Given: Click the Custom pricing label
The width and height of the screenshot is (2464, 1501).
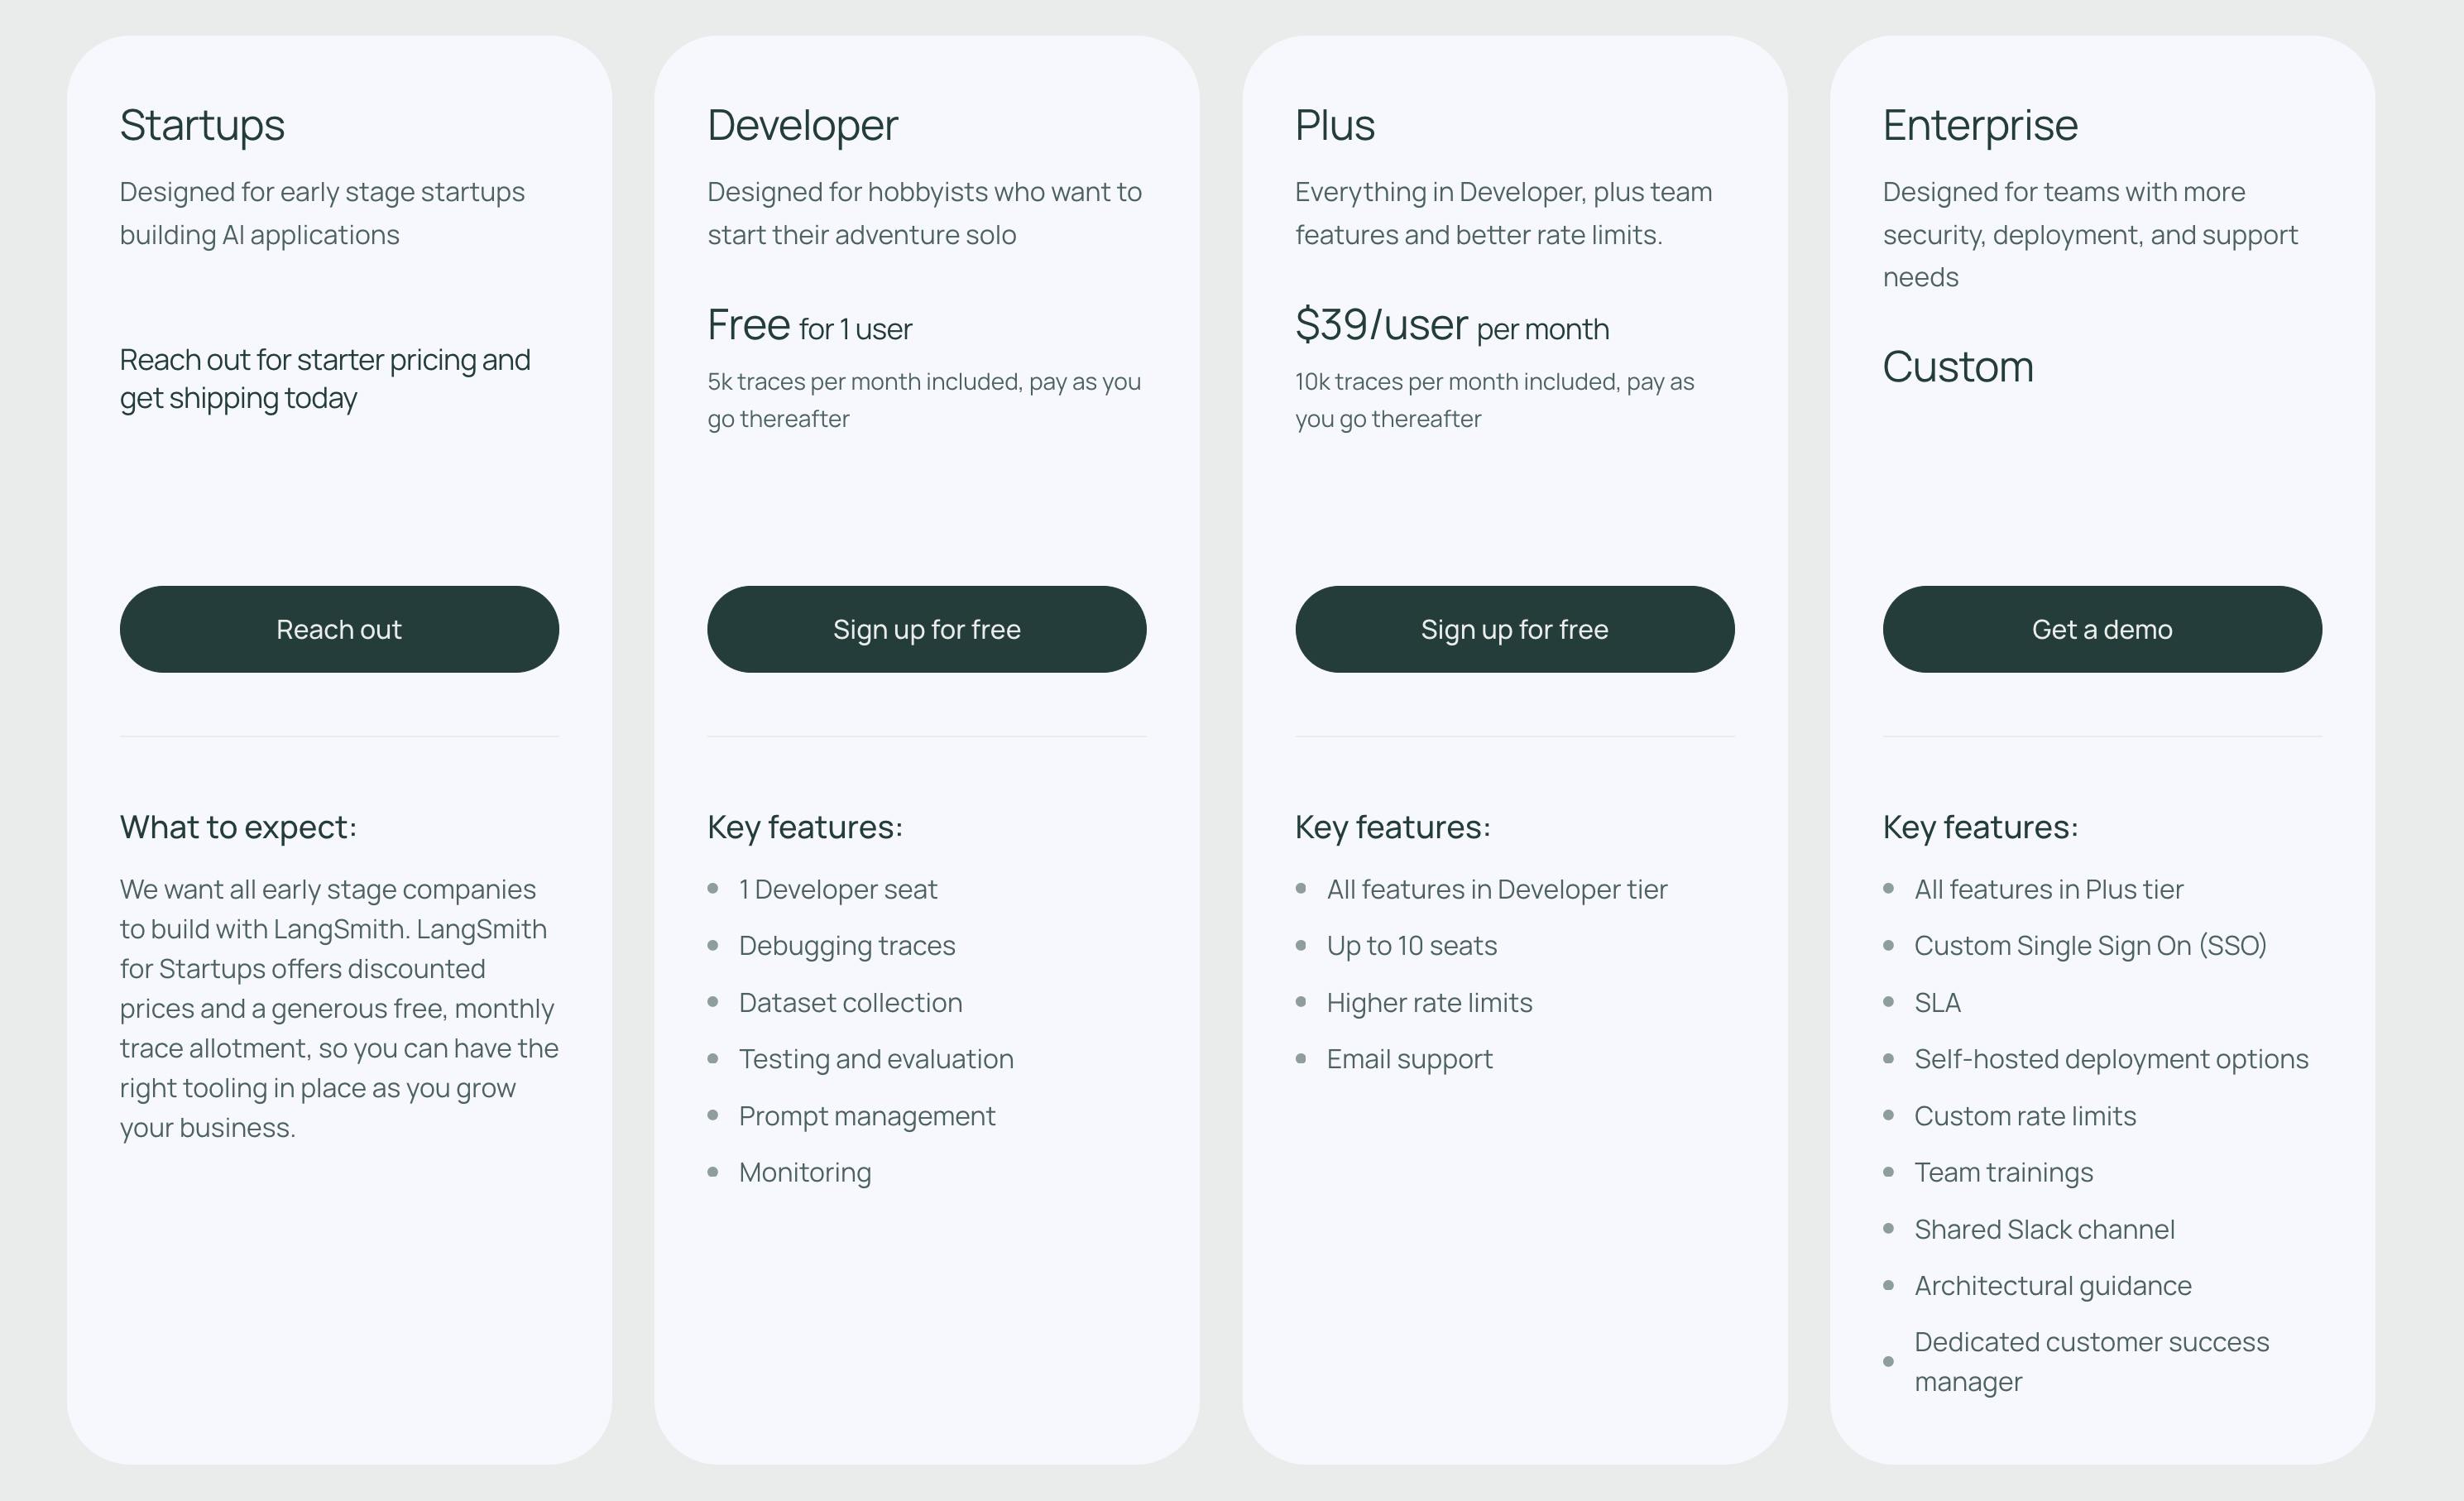Looking at the screenshot, I should [x=1957, y=367].
